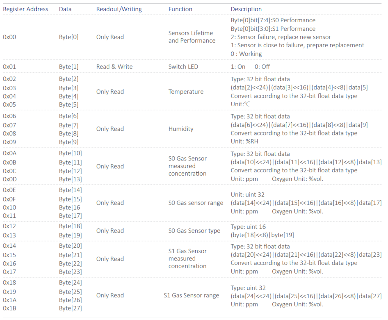Click the Humidity function cell
Image resolution: width=388 pixels, height=320 pixels.
tap(181, 129)
